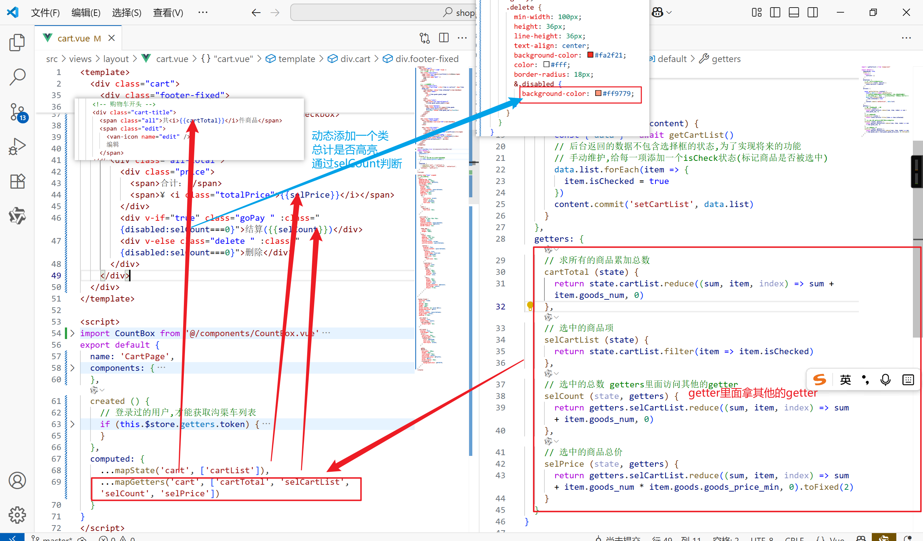This screenshot has width=923, height=541.
Task: Select the cart.vue editor tab
Action: tap(74, 38)
